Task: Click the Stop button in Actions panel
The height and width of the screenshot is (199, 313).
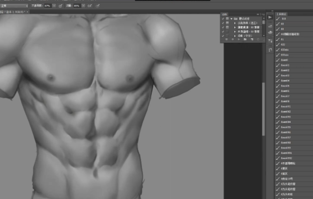Action: (226, 39)
